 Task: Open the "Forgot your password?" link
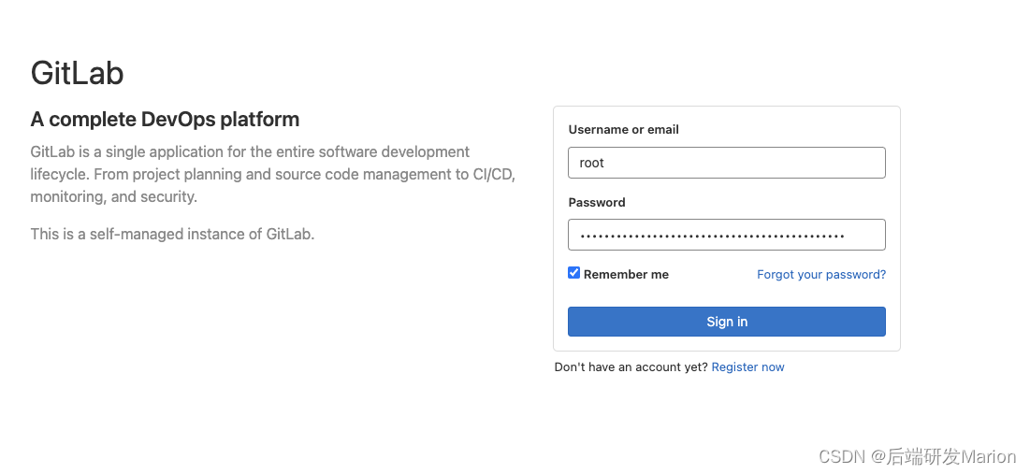(821, 275)
